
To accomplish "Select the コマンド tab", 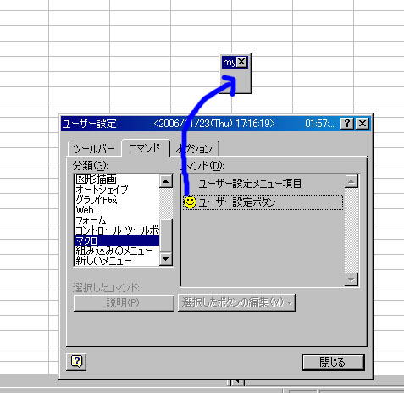I will click(145, 148).
